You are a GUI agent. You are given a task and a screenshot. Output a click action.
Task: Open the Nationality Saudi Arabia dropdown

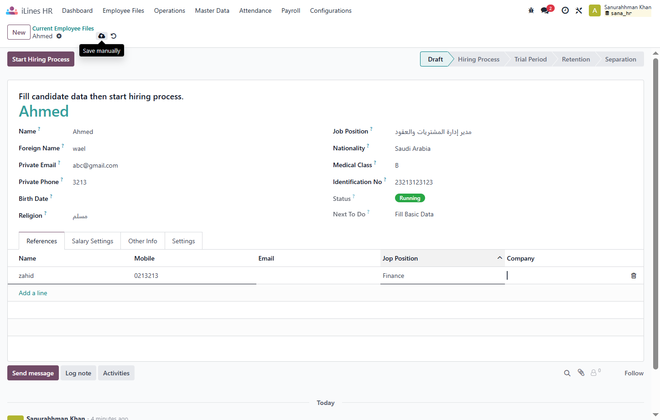(x=513, y=149)
